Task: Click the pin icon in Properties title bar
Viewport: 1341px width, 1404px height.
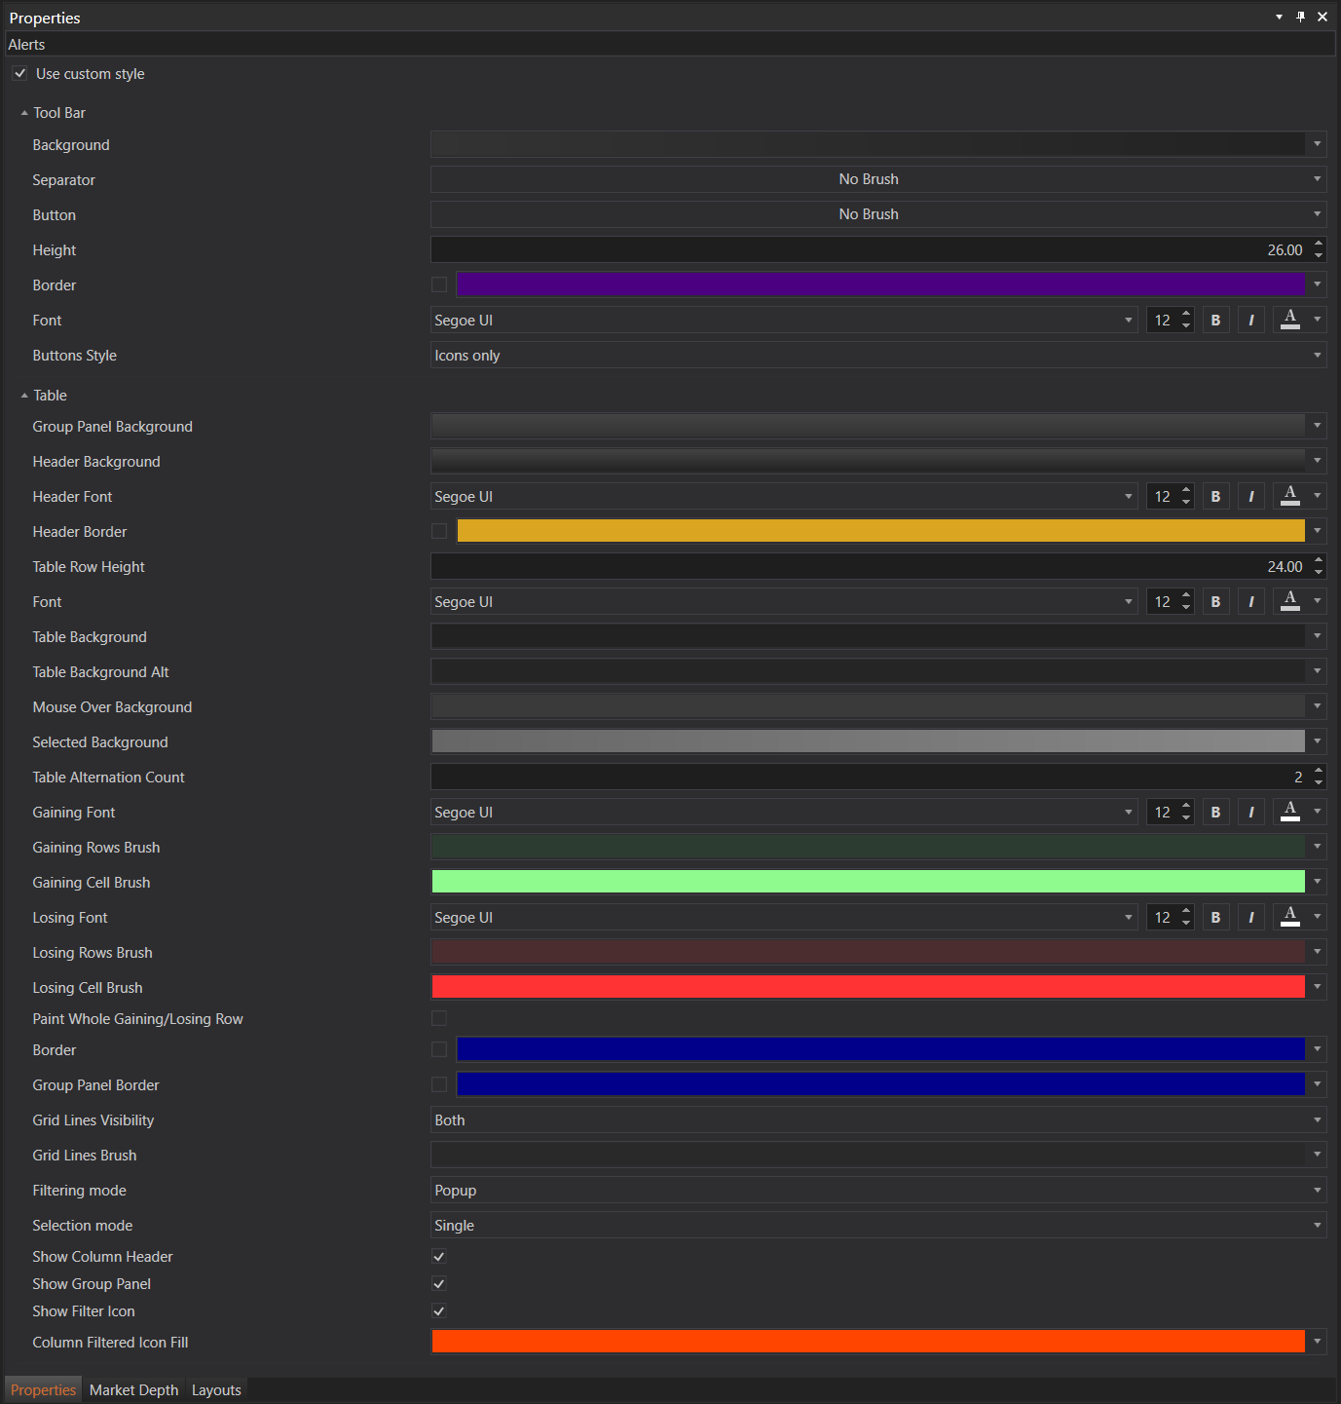Action: click(1300, 17)
